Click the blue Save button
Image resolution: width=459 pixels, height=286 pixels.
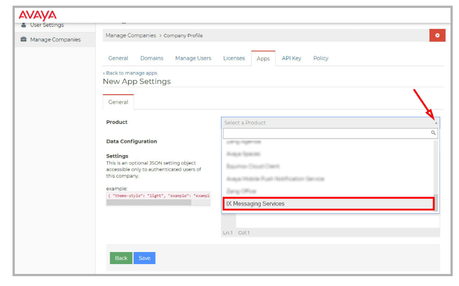pos(144,258)
